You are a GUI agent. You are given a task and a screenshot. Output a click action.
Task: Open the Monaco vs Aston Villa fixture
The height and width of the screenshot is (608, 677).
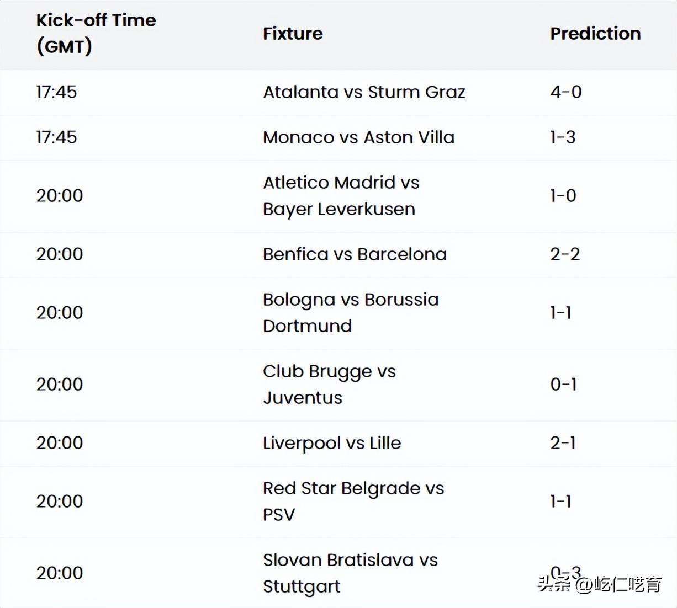[x=358, y=137]
